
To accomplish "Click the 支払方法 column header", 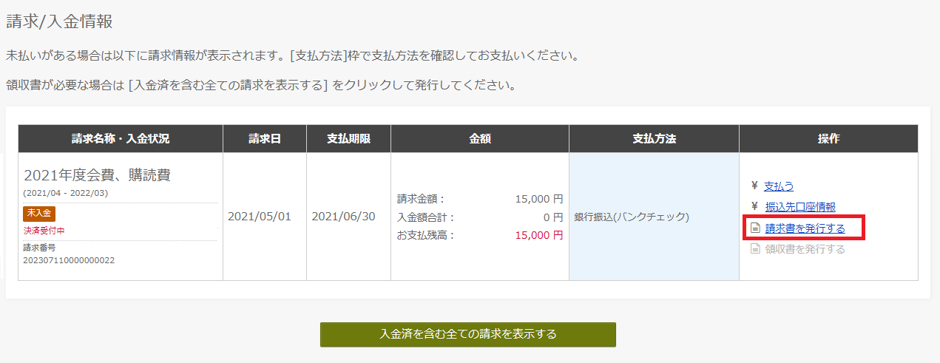I will 655,139.
